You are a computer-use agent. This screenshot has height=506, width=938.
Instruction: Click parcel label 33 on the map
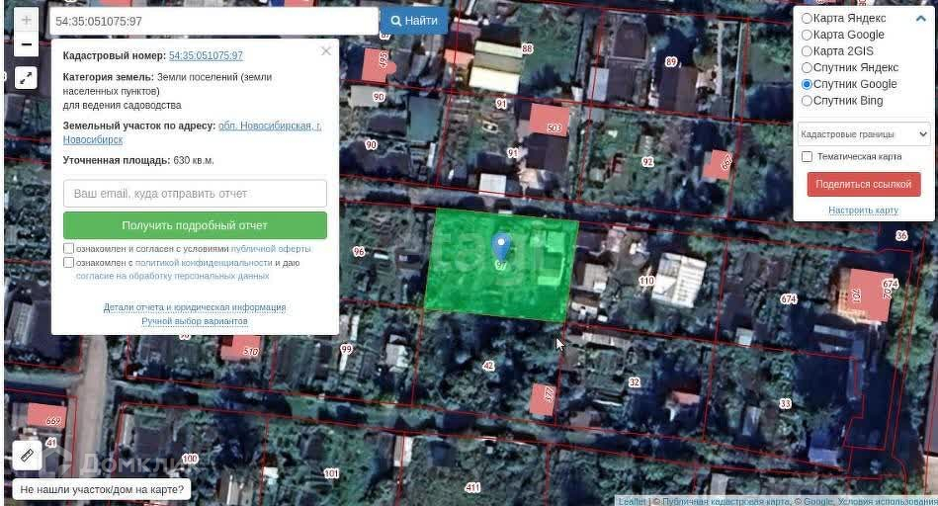click(786, 404)
